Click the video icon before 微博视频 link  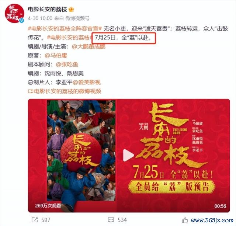(x=31, y=91)
